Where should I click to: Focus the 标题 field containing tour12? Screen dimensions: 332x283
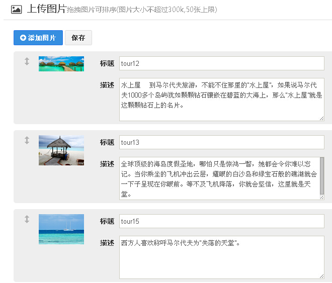(221, 63)
